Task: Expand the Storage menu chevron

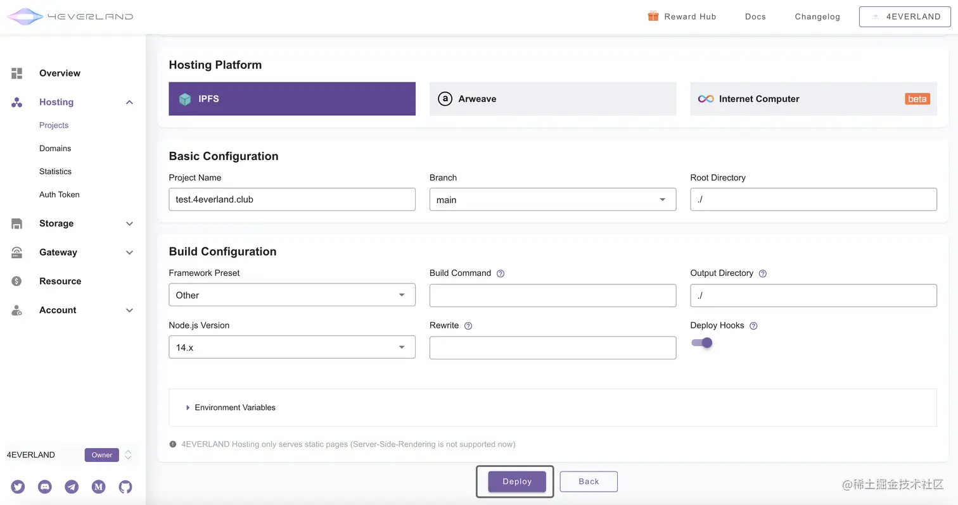Action: [x=129, y=223]
